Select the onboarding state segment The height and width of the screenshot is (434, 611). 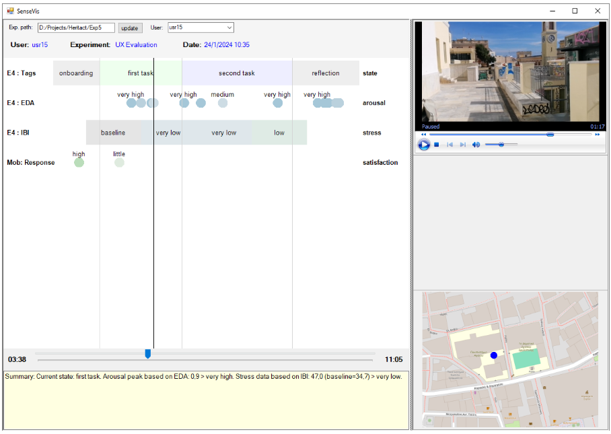pos(76,73)
